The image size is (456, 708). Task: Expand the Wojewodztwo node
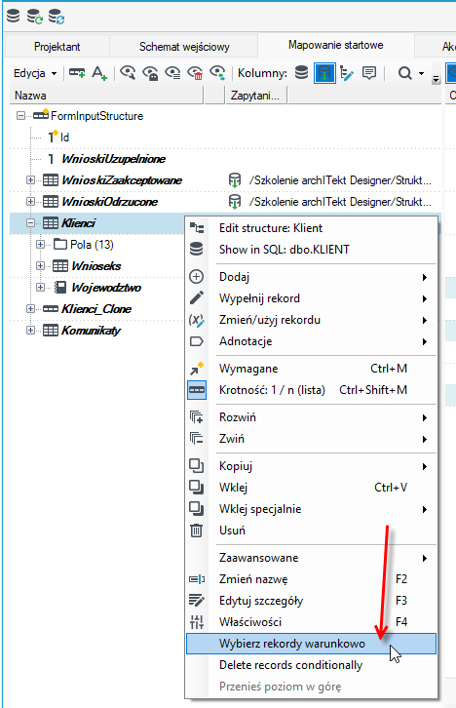40,287
